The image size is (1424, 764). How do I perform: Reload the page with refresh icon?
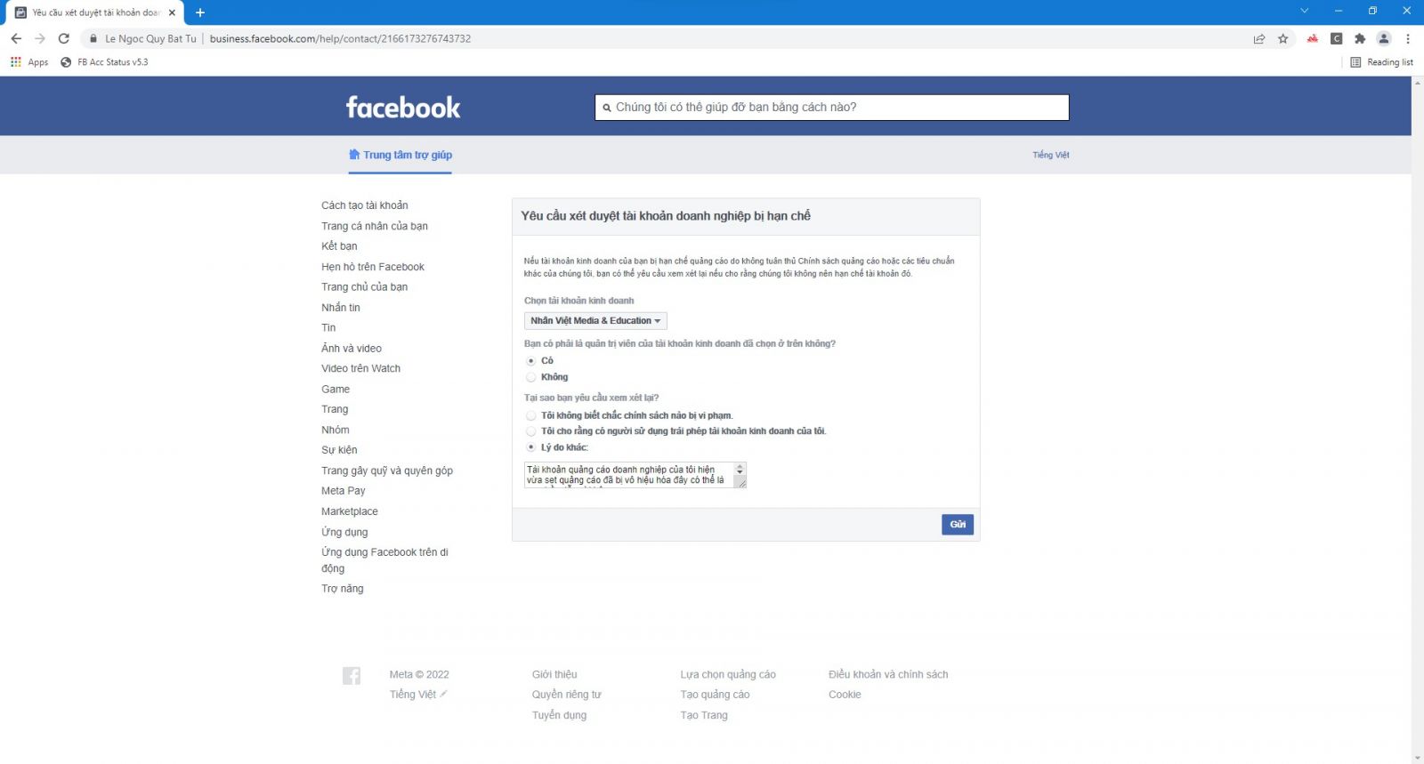(64, 38)
